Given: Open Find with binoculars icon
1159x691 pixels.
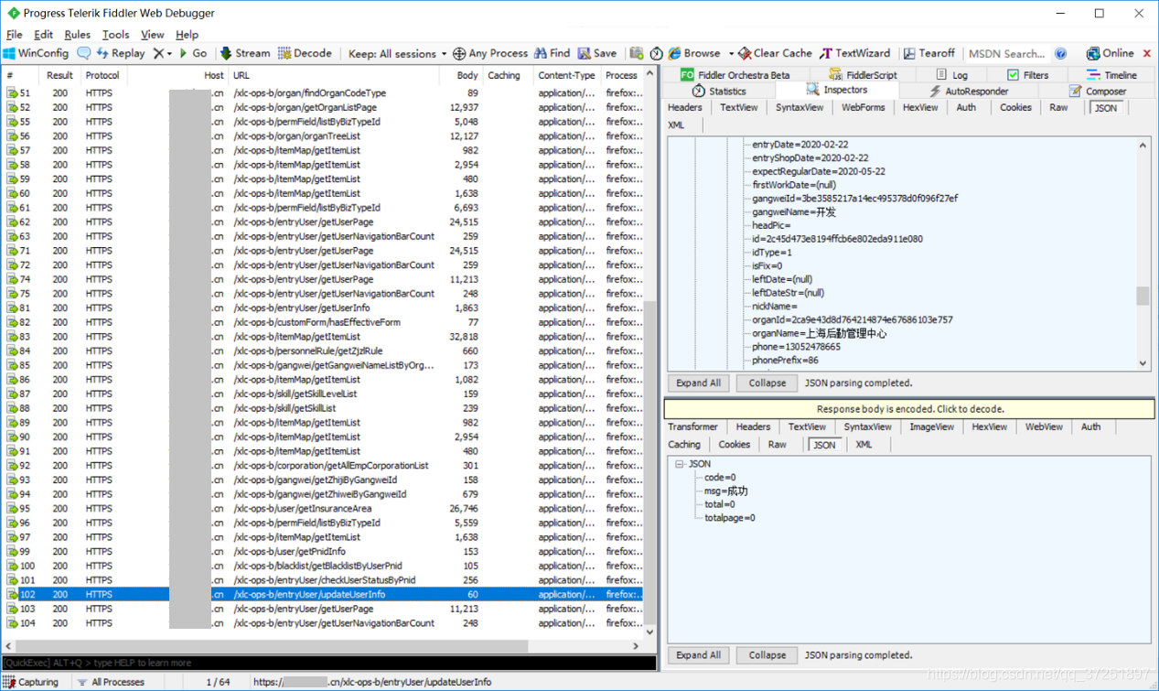Looking at the screenshot, I should 553,53.
